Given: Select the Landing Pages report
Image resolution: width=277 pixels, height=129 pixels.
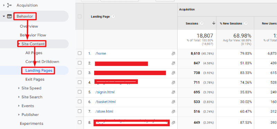Looking at the screenshot, I should coord(39,71).
